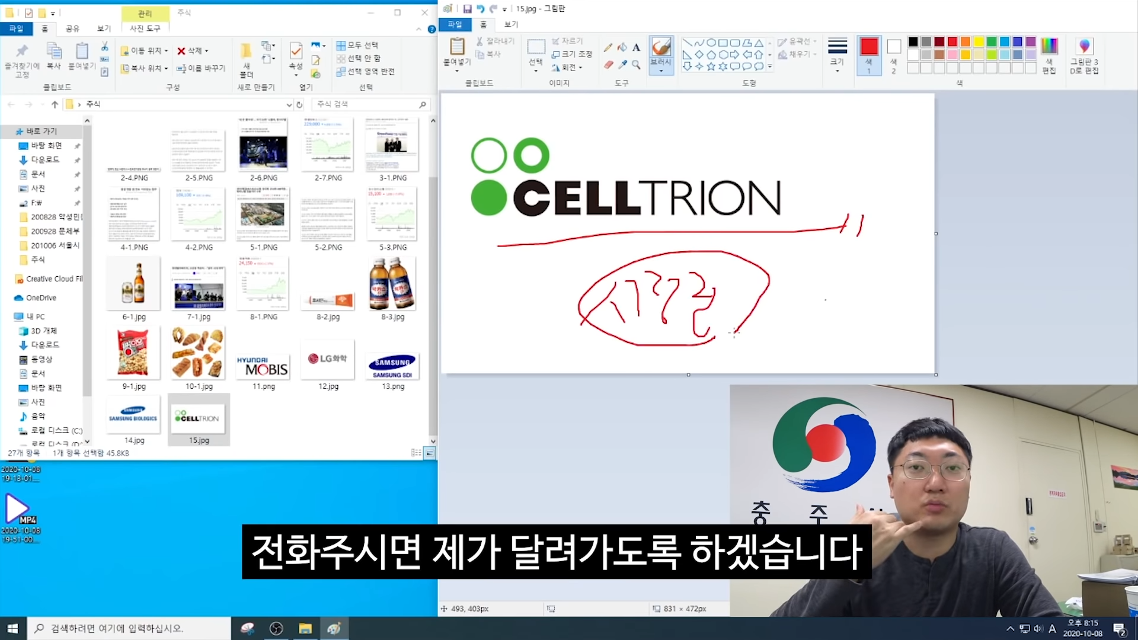Click the Explorer Copy (복사) icon
Viewport: 1138px width, 640px height.
click(x=54, y=51)
